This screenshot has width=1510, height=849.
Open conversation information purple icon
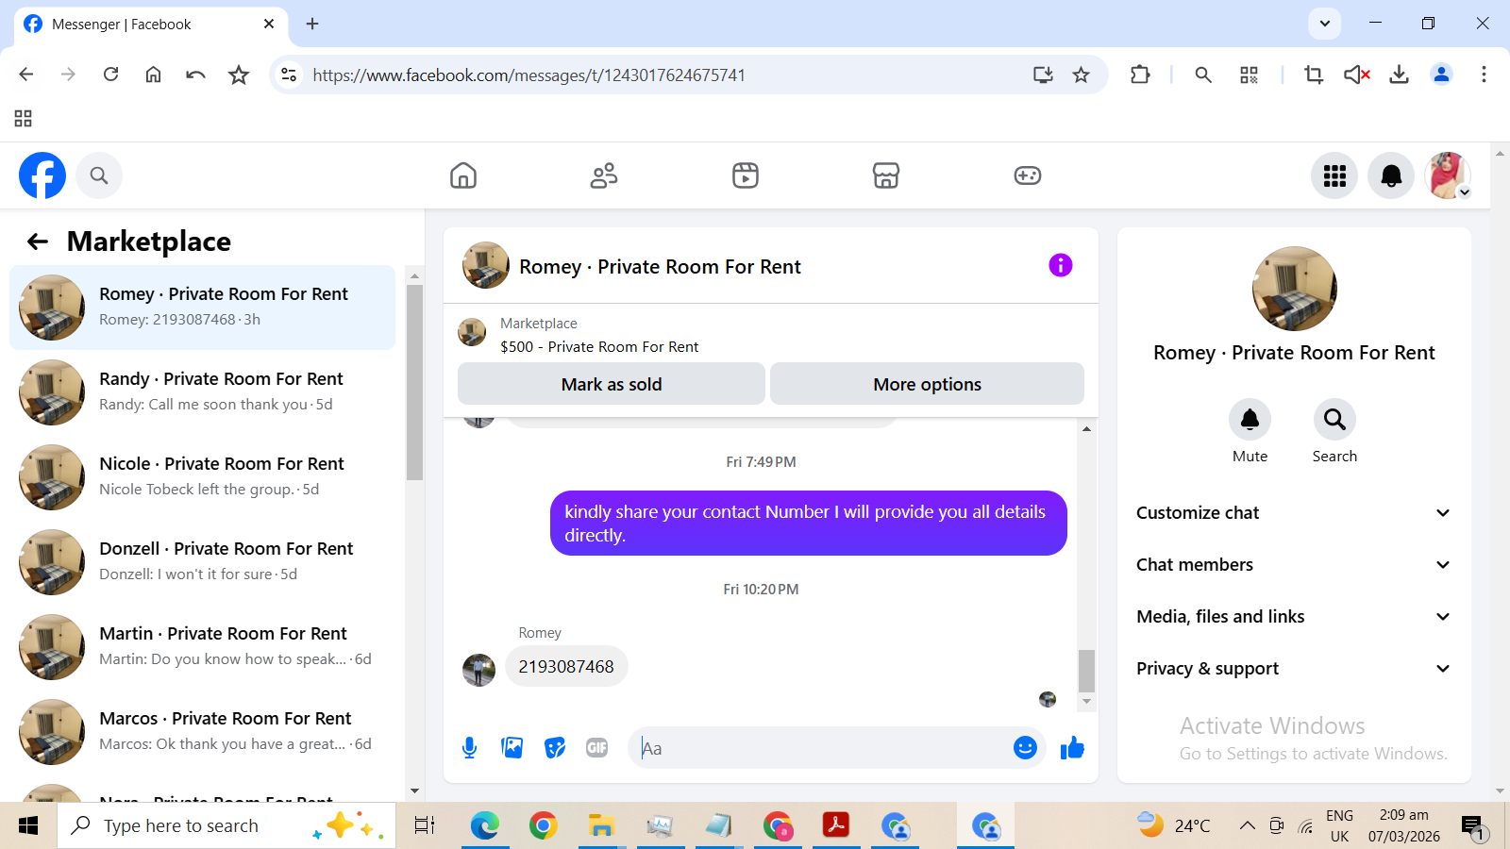coord(1061,265)
